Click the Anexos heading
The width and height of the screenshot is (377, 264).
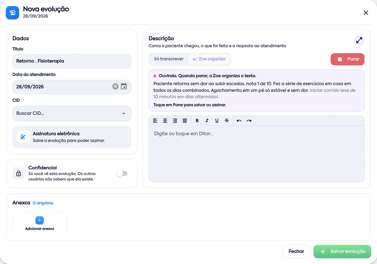click(21, 203)
